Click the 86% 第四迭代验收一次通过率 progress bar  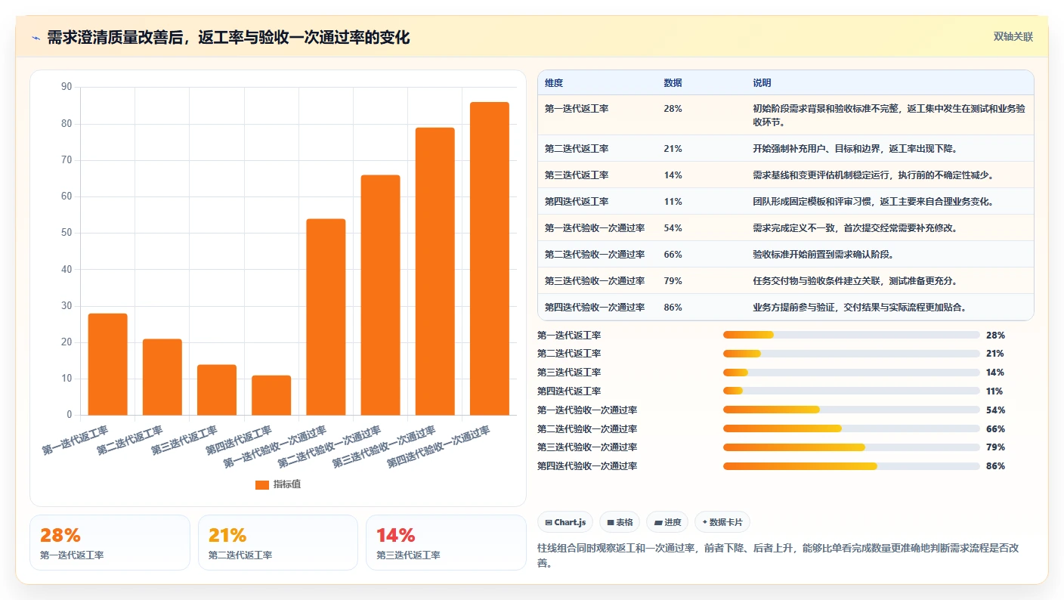coord(852,465)
